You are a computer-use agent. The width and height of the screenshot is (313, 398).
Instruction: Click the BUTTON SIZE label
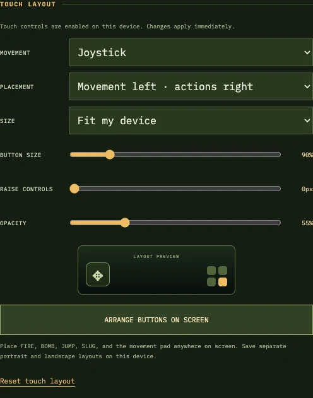(21, 155)
